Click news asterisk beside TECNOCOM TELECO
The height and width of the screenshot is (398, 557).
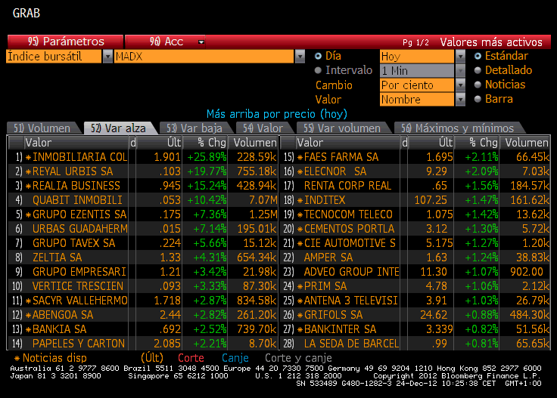tap(300, 214)
